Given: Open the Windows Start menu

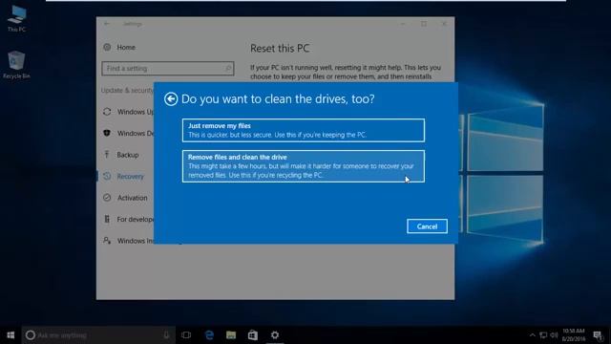Looking at the screenshot, I should pos(11,335).
